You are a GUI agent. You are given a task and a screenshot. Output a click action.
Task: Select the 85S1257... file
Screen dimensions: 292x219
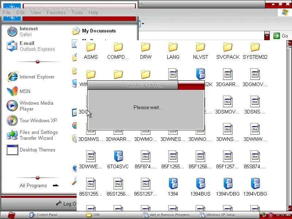[x=145, y=187]
